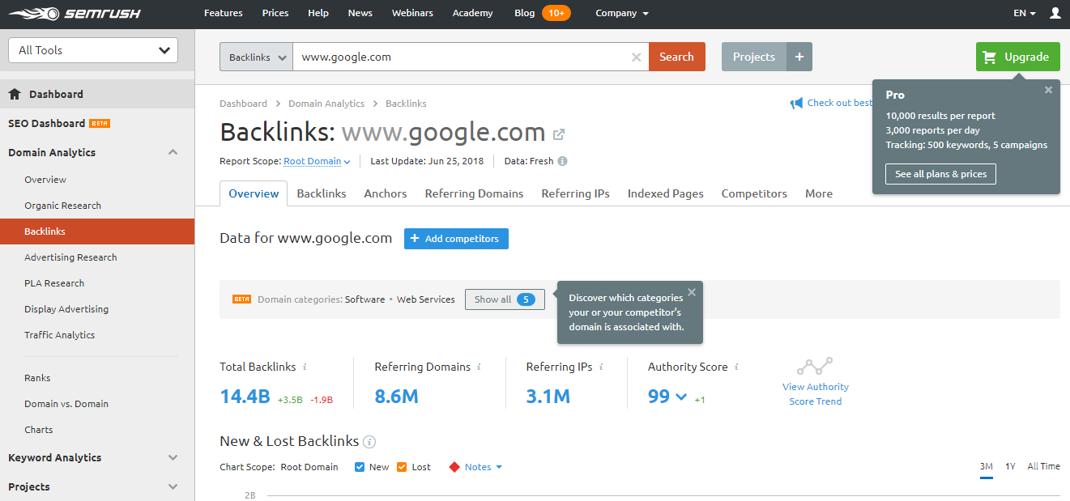1070x501 pixels.
Task: Click the user profile icon top right
Action: [1054, 13]
